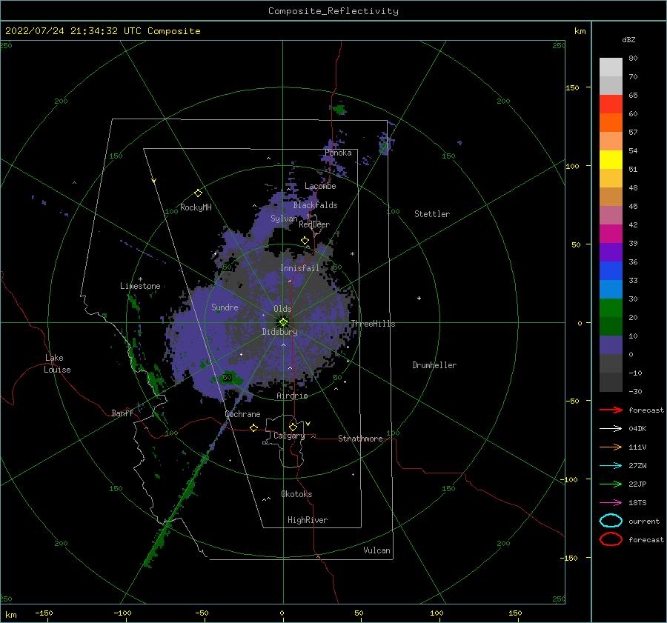The width and height of the screenshot is (667, 623).
Task: Click the Composite_Reflectivity title
Action: [x=333, y=11]
